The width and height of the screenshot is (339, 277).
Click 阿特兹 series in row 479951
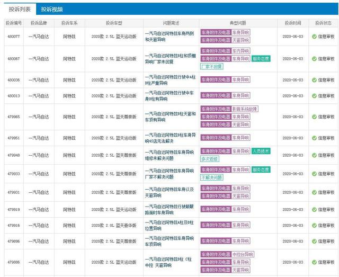point(69,138)
